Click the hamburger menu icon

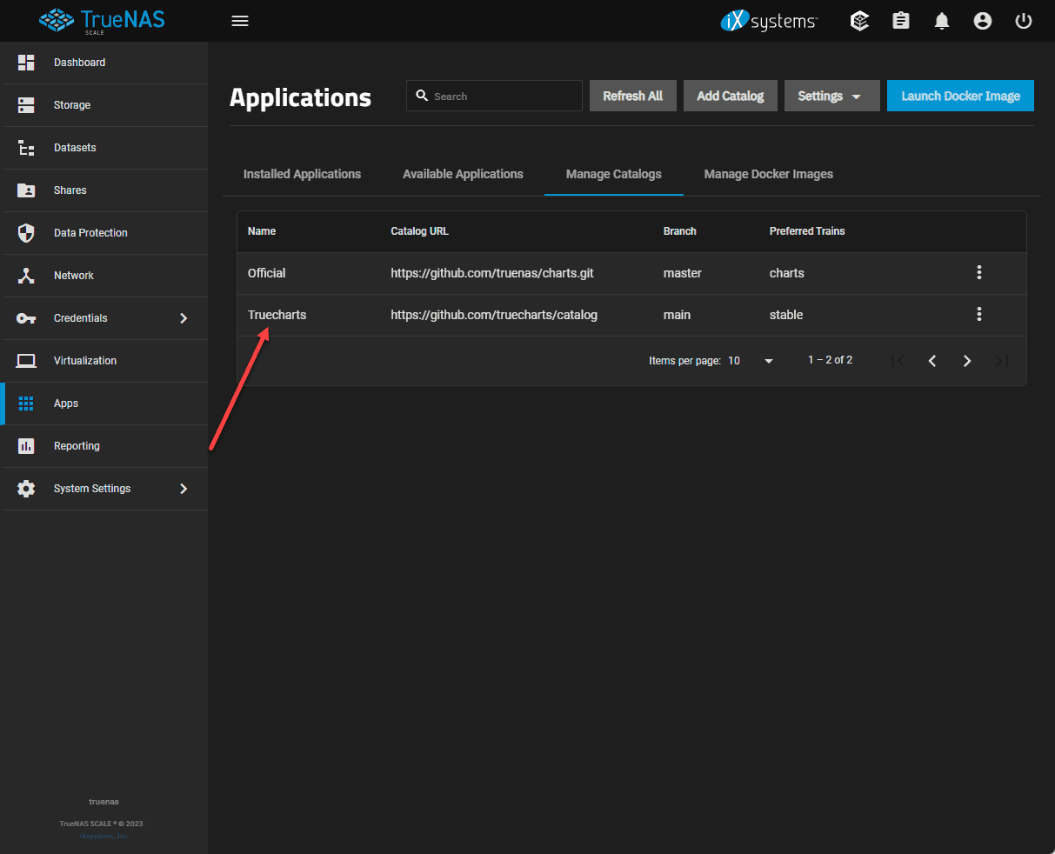(x=240, y=21)
